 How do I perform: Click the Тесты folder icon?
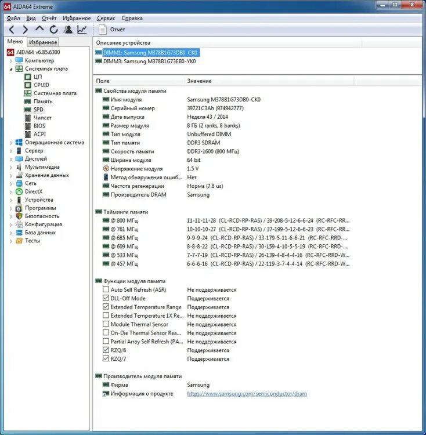click(19, 241)
